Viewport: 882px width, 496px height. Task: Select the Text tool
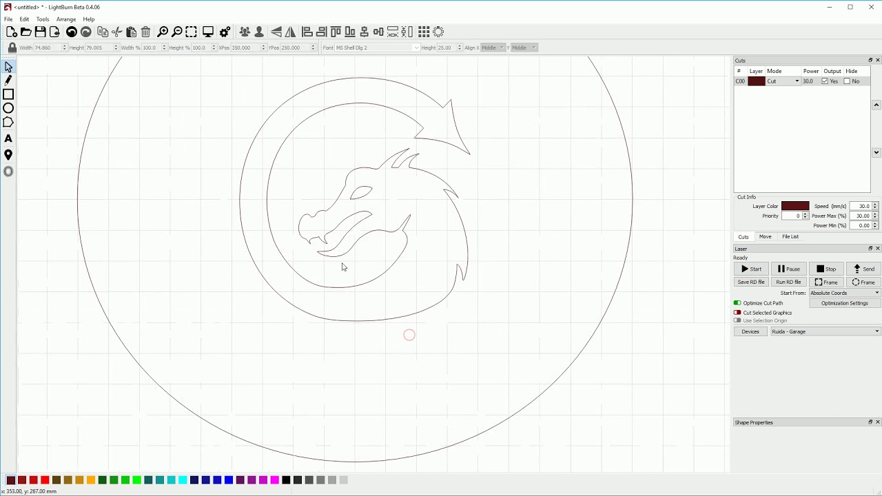coord(8,139)
